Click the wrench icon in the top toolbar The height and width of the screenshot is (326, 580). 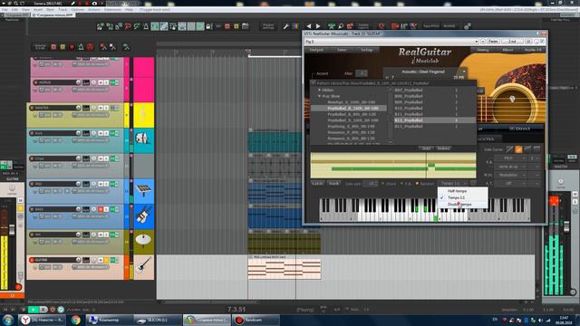click(286, 26)
